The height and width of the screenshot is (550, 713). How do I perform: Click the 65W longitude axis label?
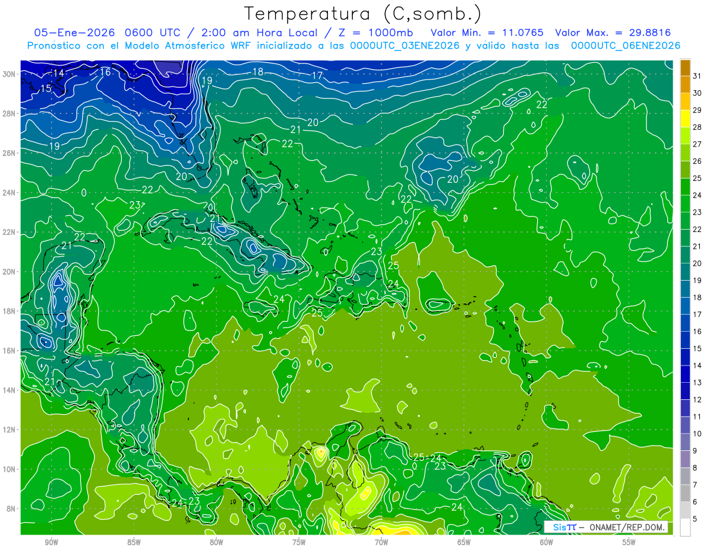pos(464,542)
